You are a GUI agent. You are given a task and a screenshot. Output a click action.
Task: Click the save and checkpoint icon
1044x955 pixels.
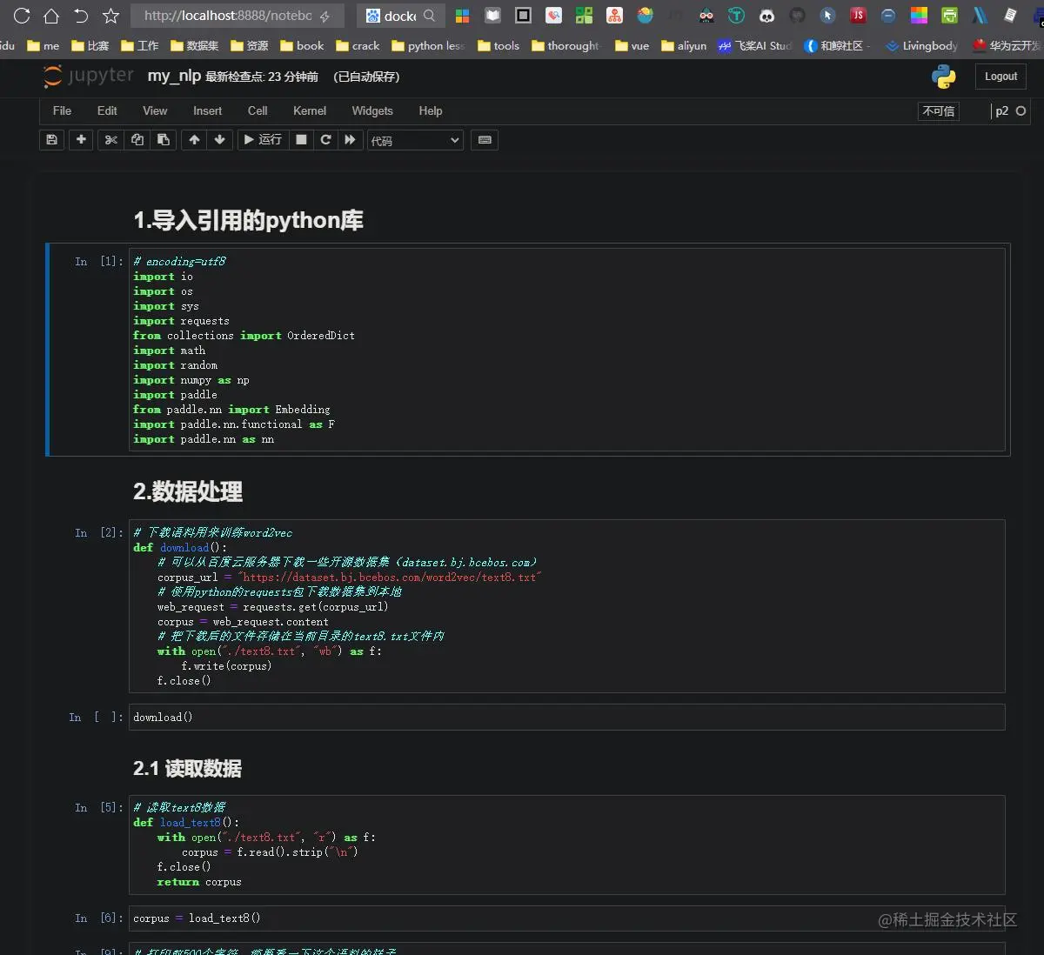click(x=52, y=140)
